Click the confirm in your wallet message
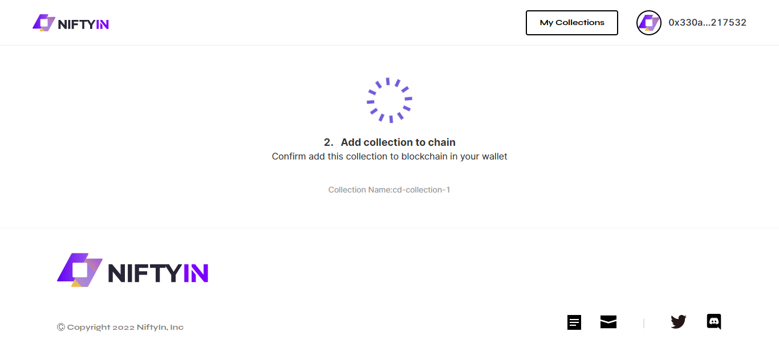The height and width of the screenshot is (356, 779). 389,156
